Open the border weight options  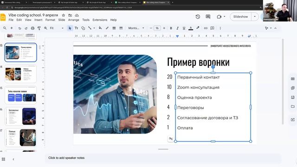coord(114,28)
